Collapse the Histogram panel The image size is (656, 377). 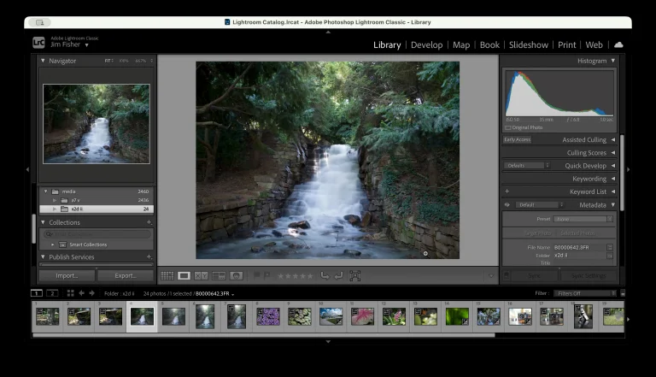pyautogui.click(x=612, y=61)
